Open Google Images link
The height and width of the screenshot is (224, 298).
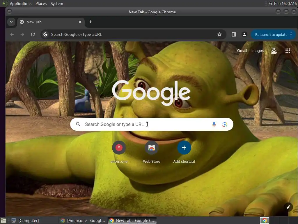point(257,51)
